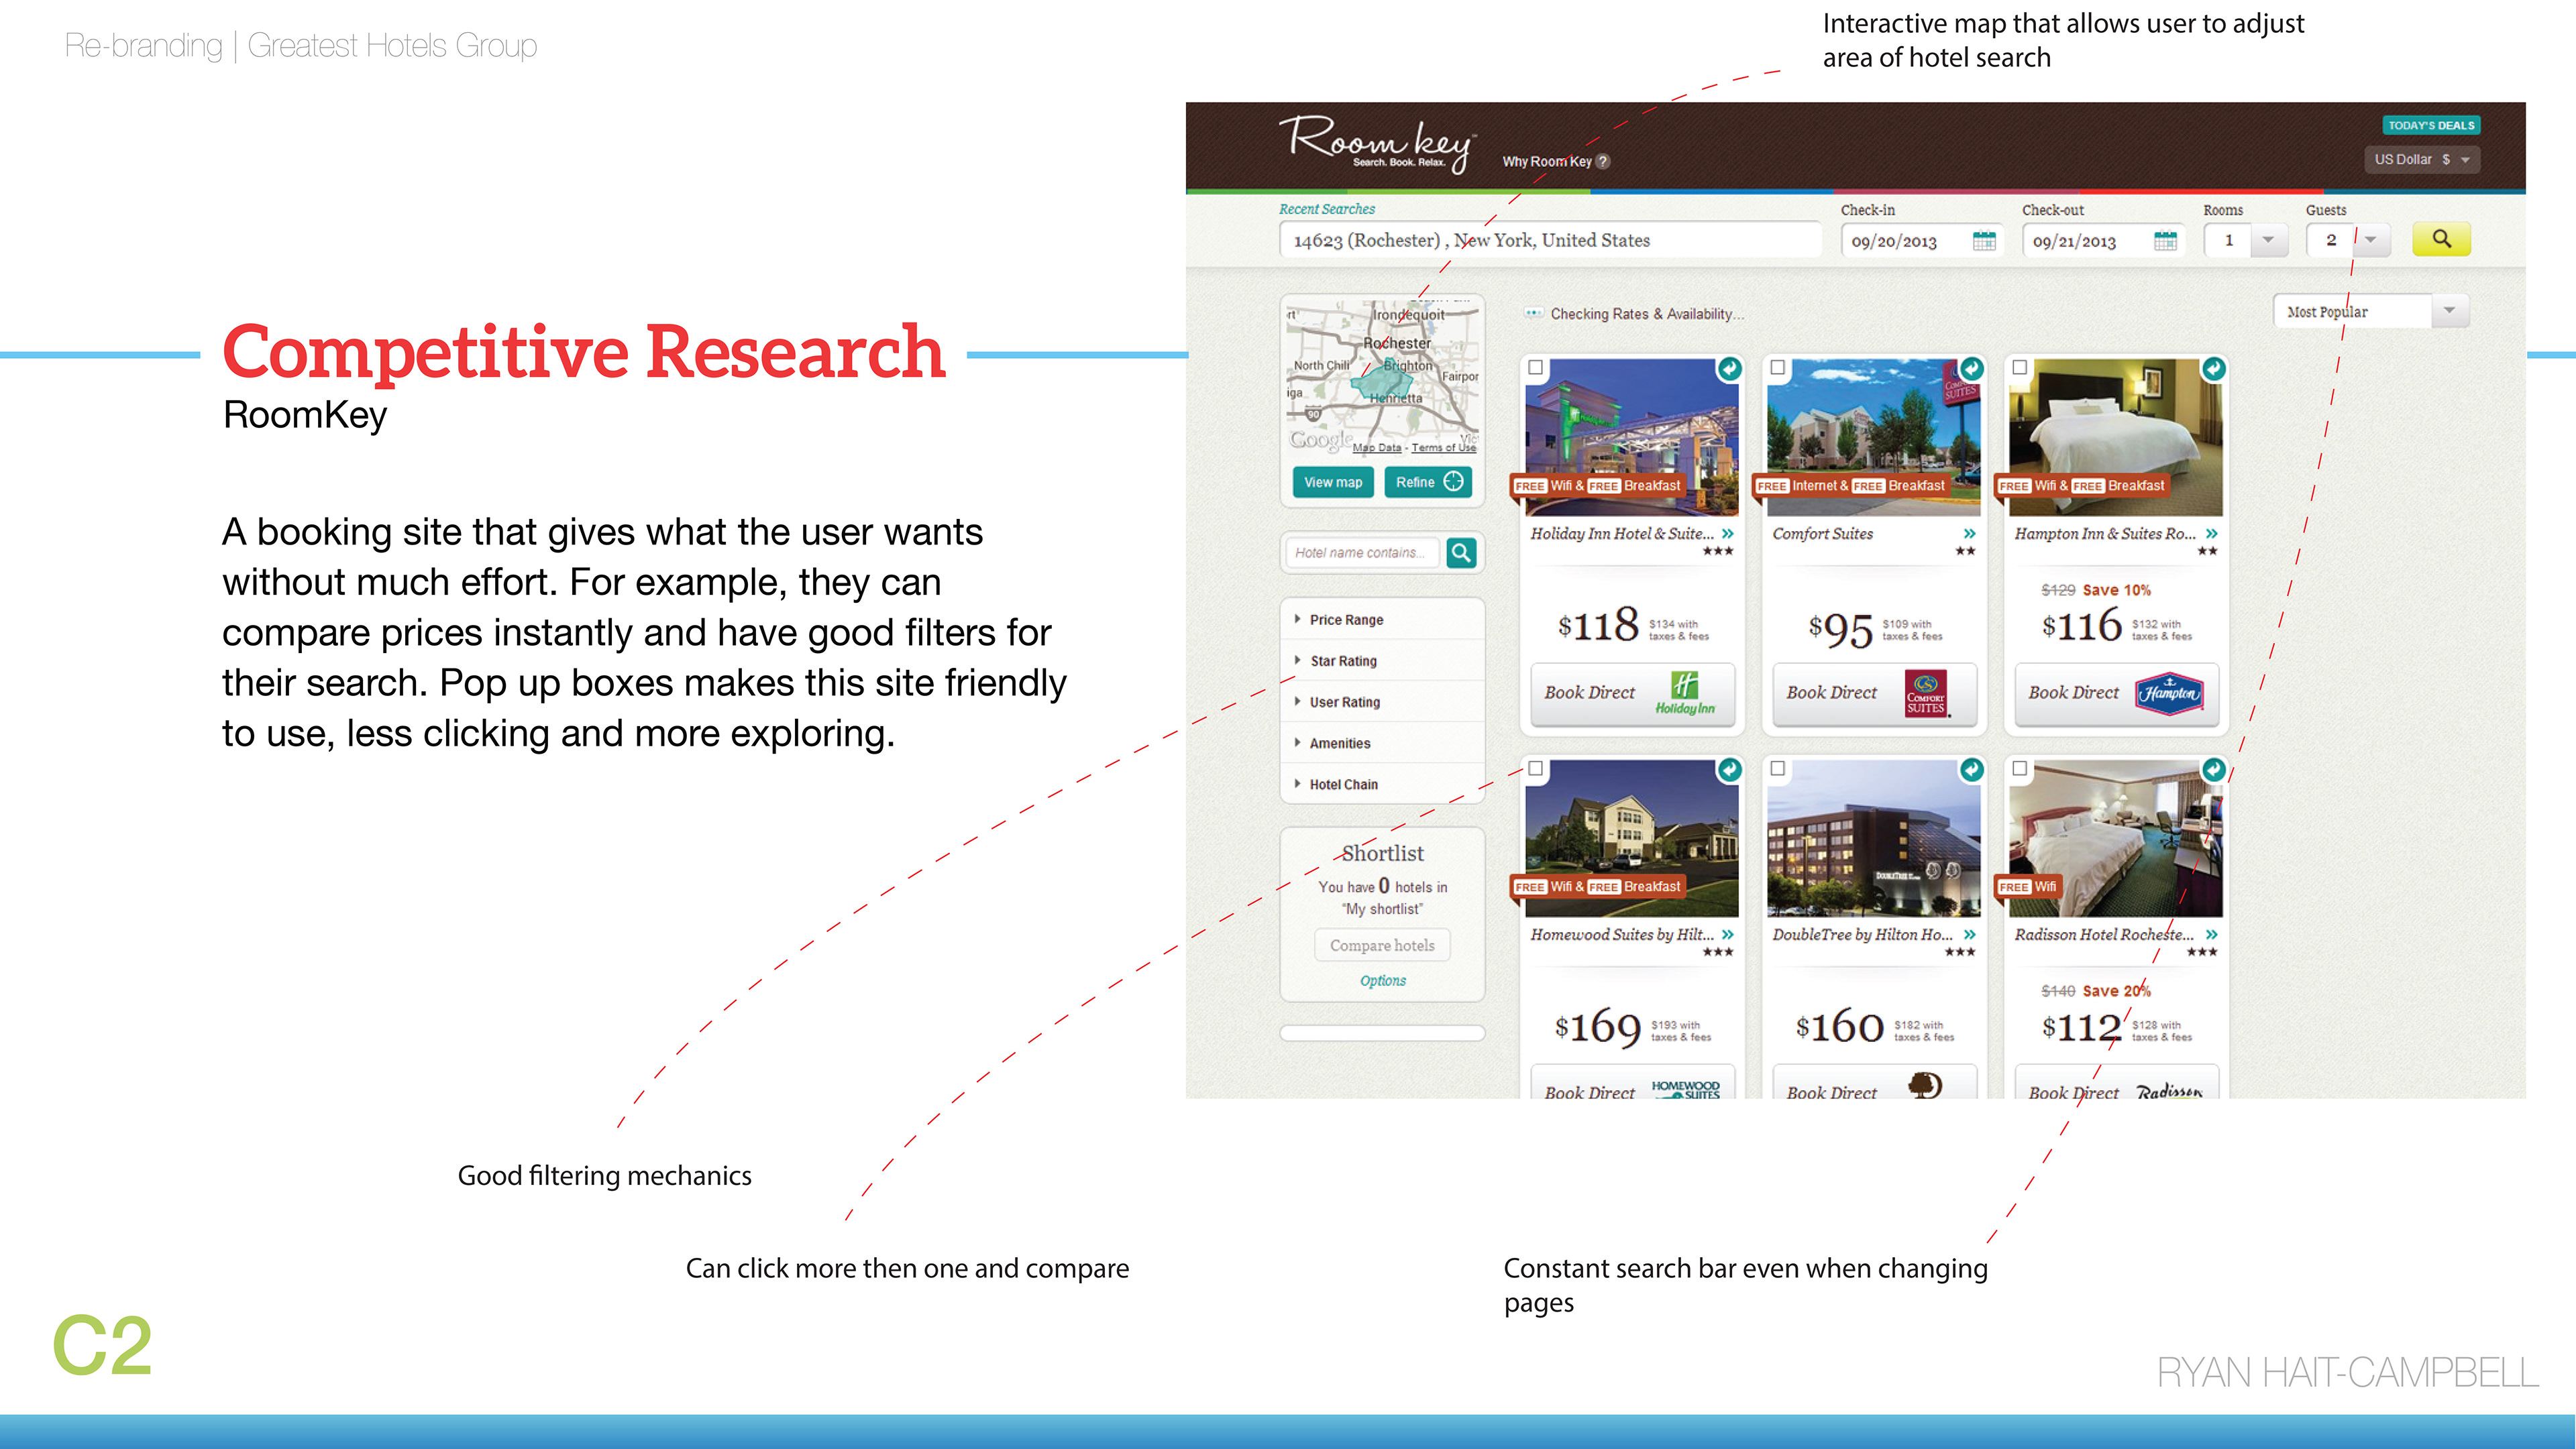Click Holiday Inn teal badge icon
This screenshot has height=1449, width=2576.
coord(1729,369)
